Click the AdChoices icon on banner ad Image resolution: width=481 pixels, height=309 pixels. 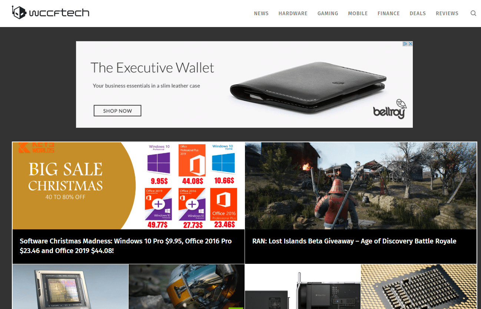click(408, 44)
